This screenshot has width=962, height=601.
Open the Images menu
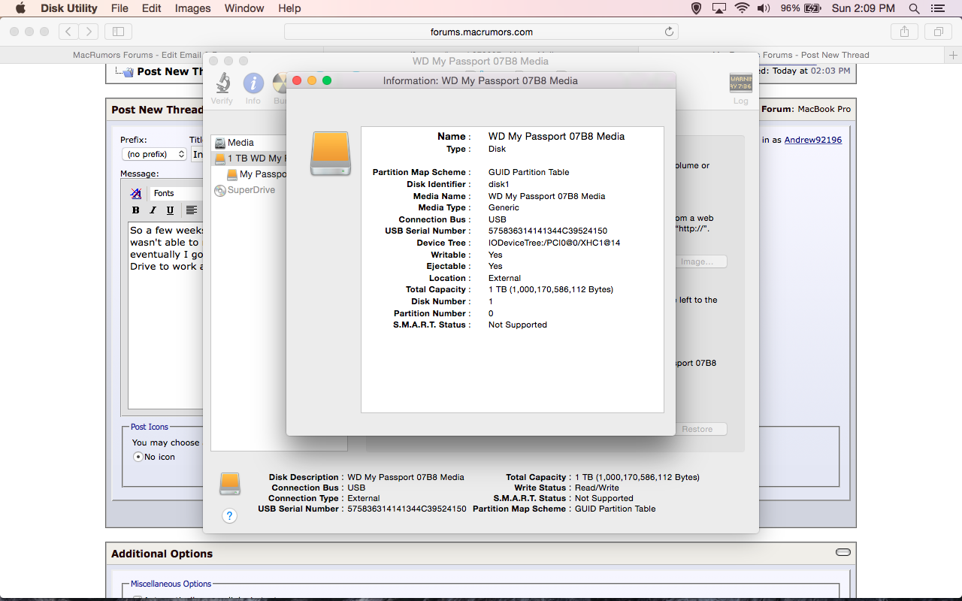coord(193,8)
